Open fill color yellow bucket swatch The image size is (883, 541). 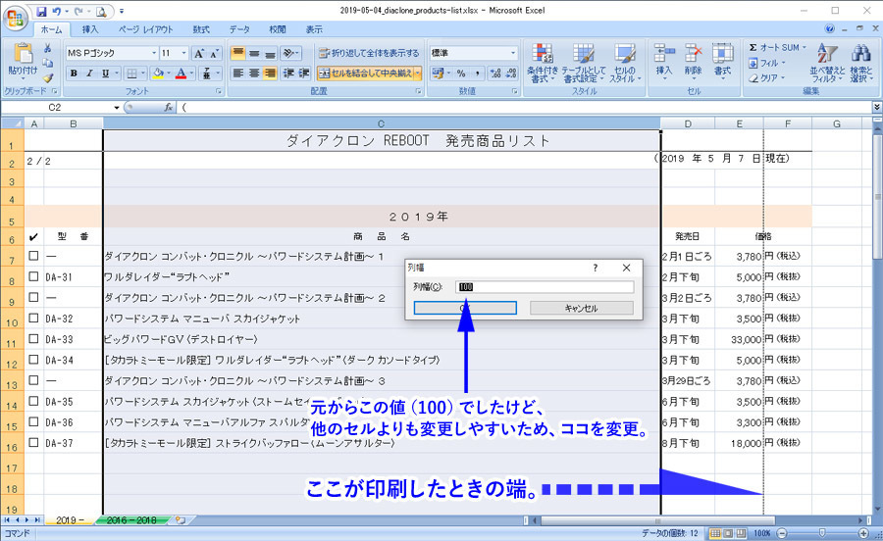click(158, 74)
